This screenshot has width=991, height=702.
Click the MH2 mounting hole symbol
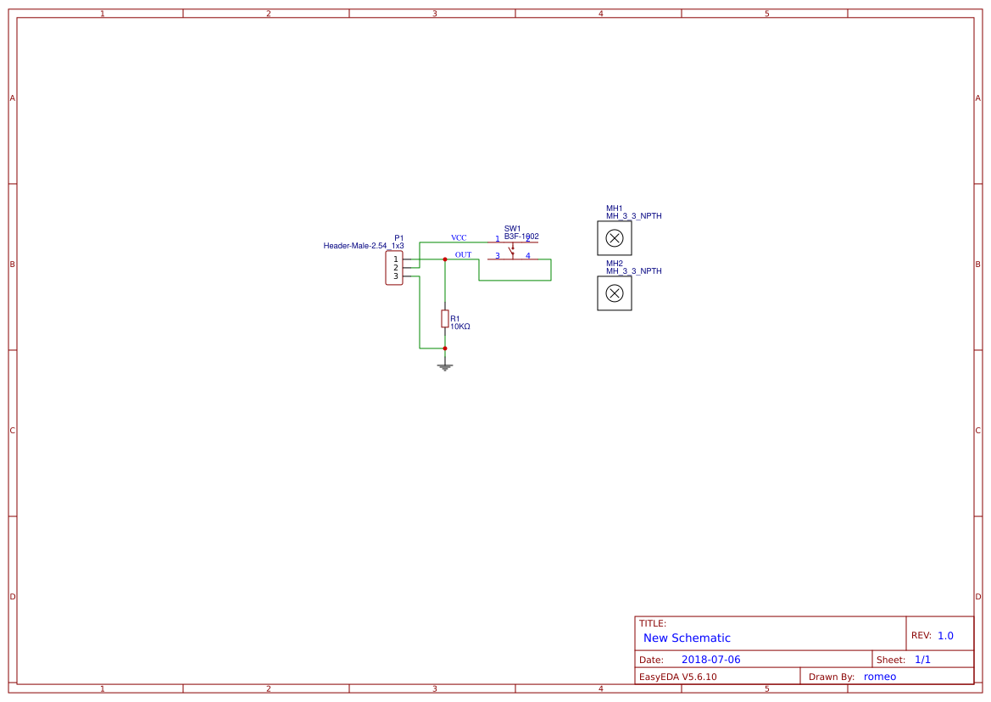614,294
